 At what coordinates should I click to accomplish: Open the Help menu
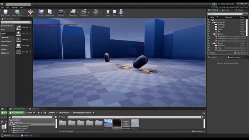(x=21, y=7)
